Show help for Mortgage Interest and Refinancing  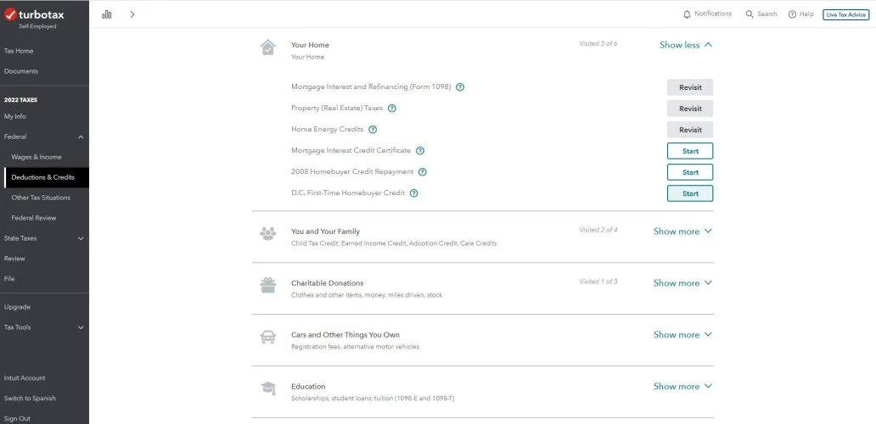pos(460,87)
